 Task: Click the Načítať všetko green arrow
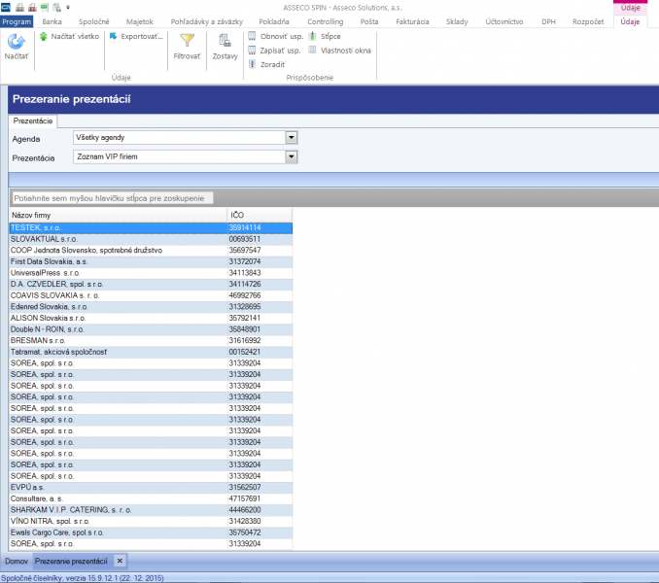pos(44,37)
